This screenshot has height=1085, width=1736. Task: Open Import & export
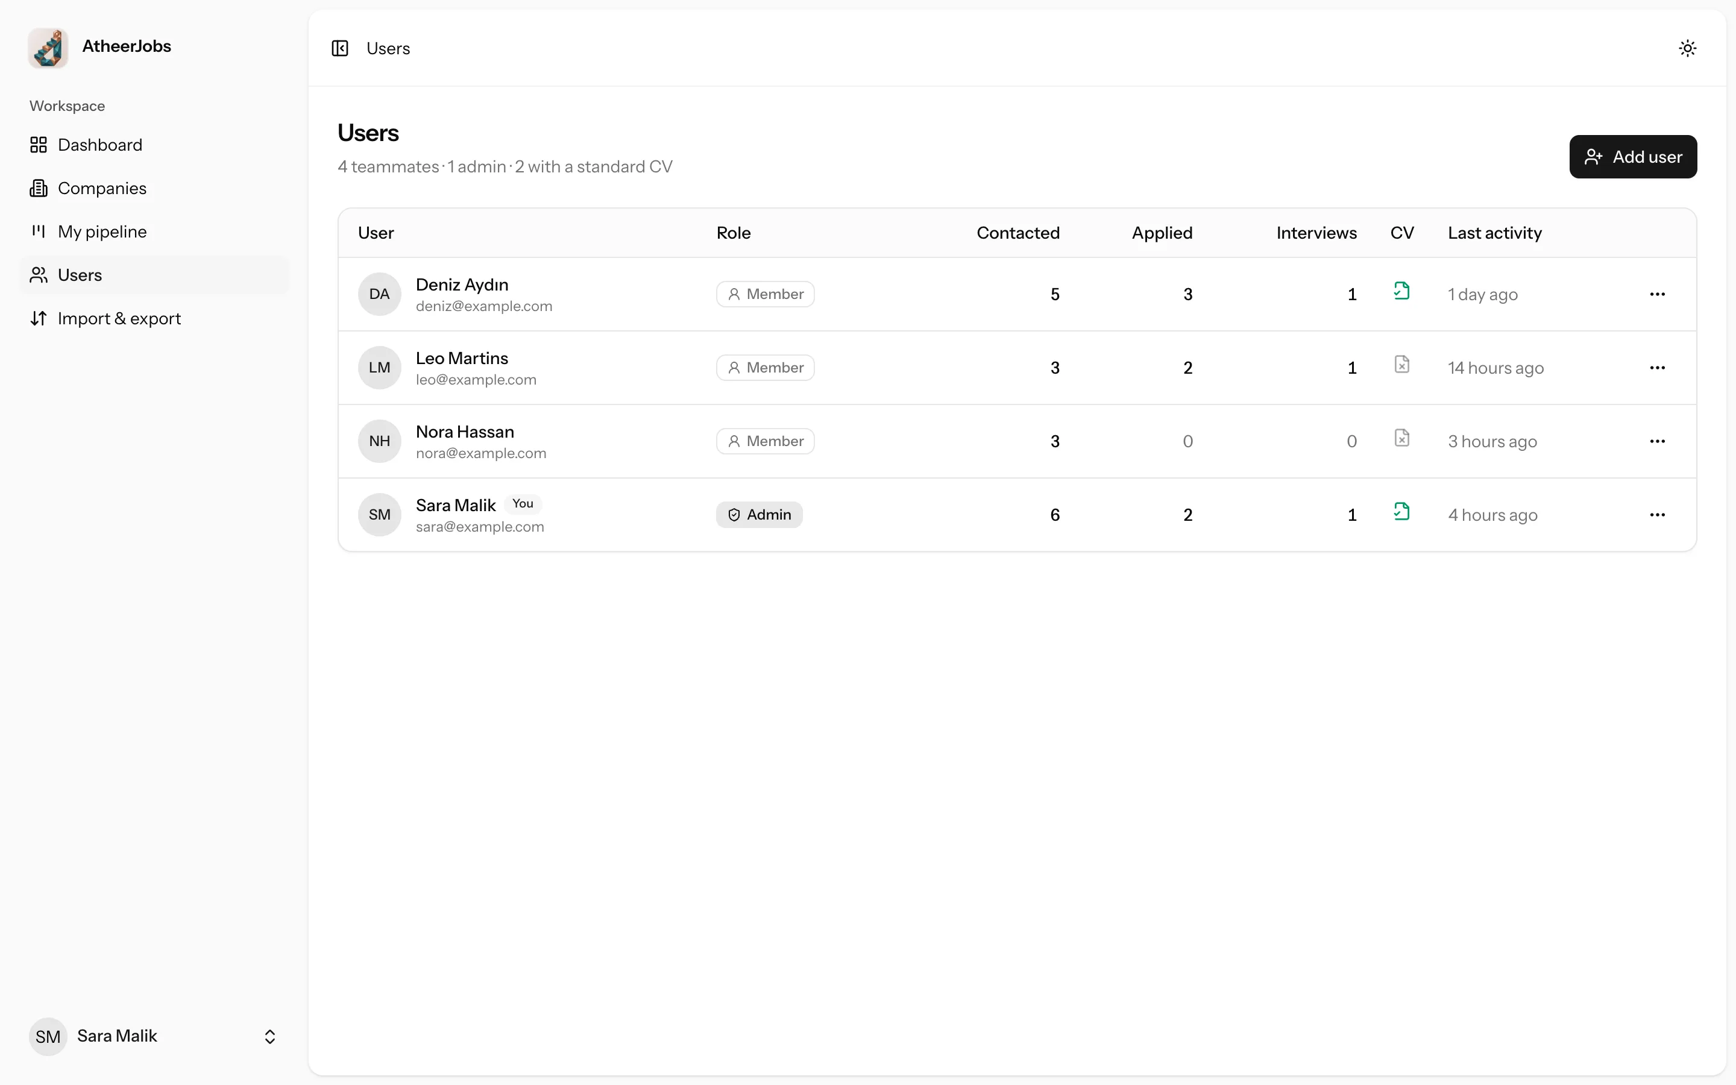coord(154,319)
